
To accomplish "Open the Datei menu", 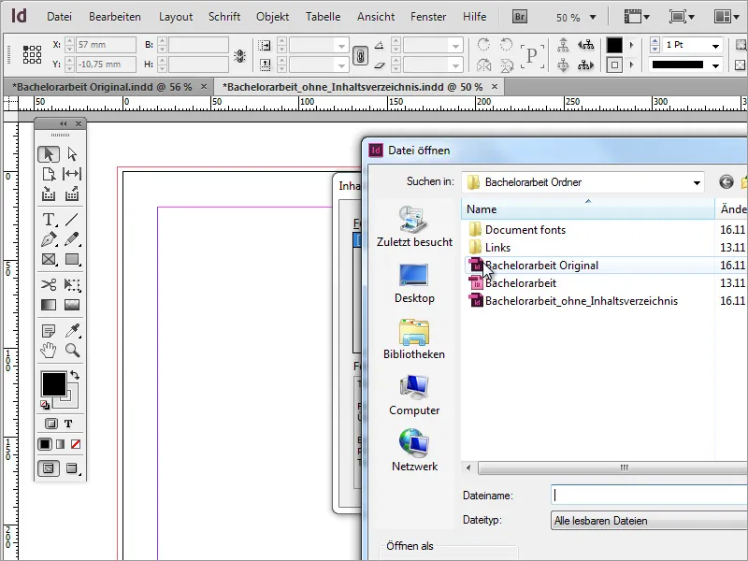I will [x=59, y=17].
